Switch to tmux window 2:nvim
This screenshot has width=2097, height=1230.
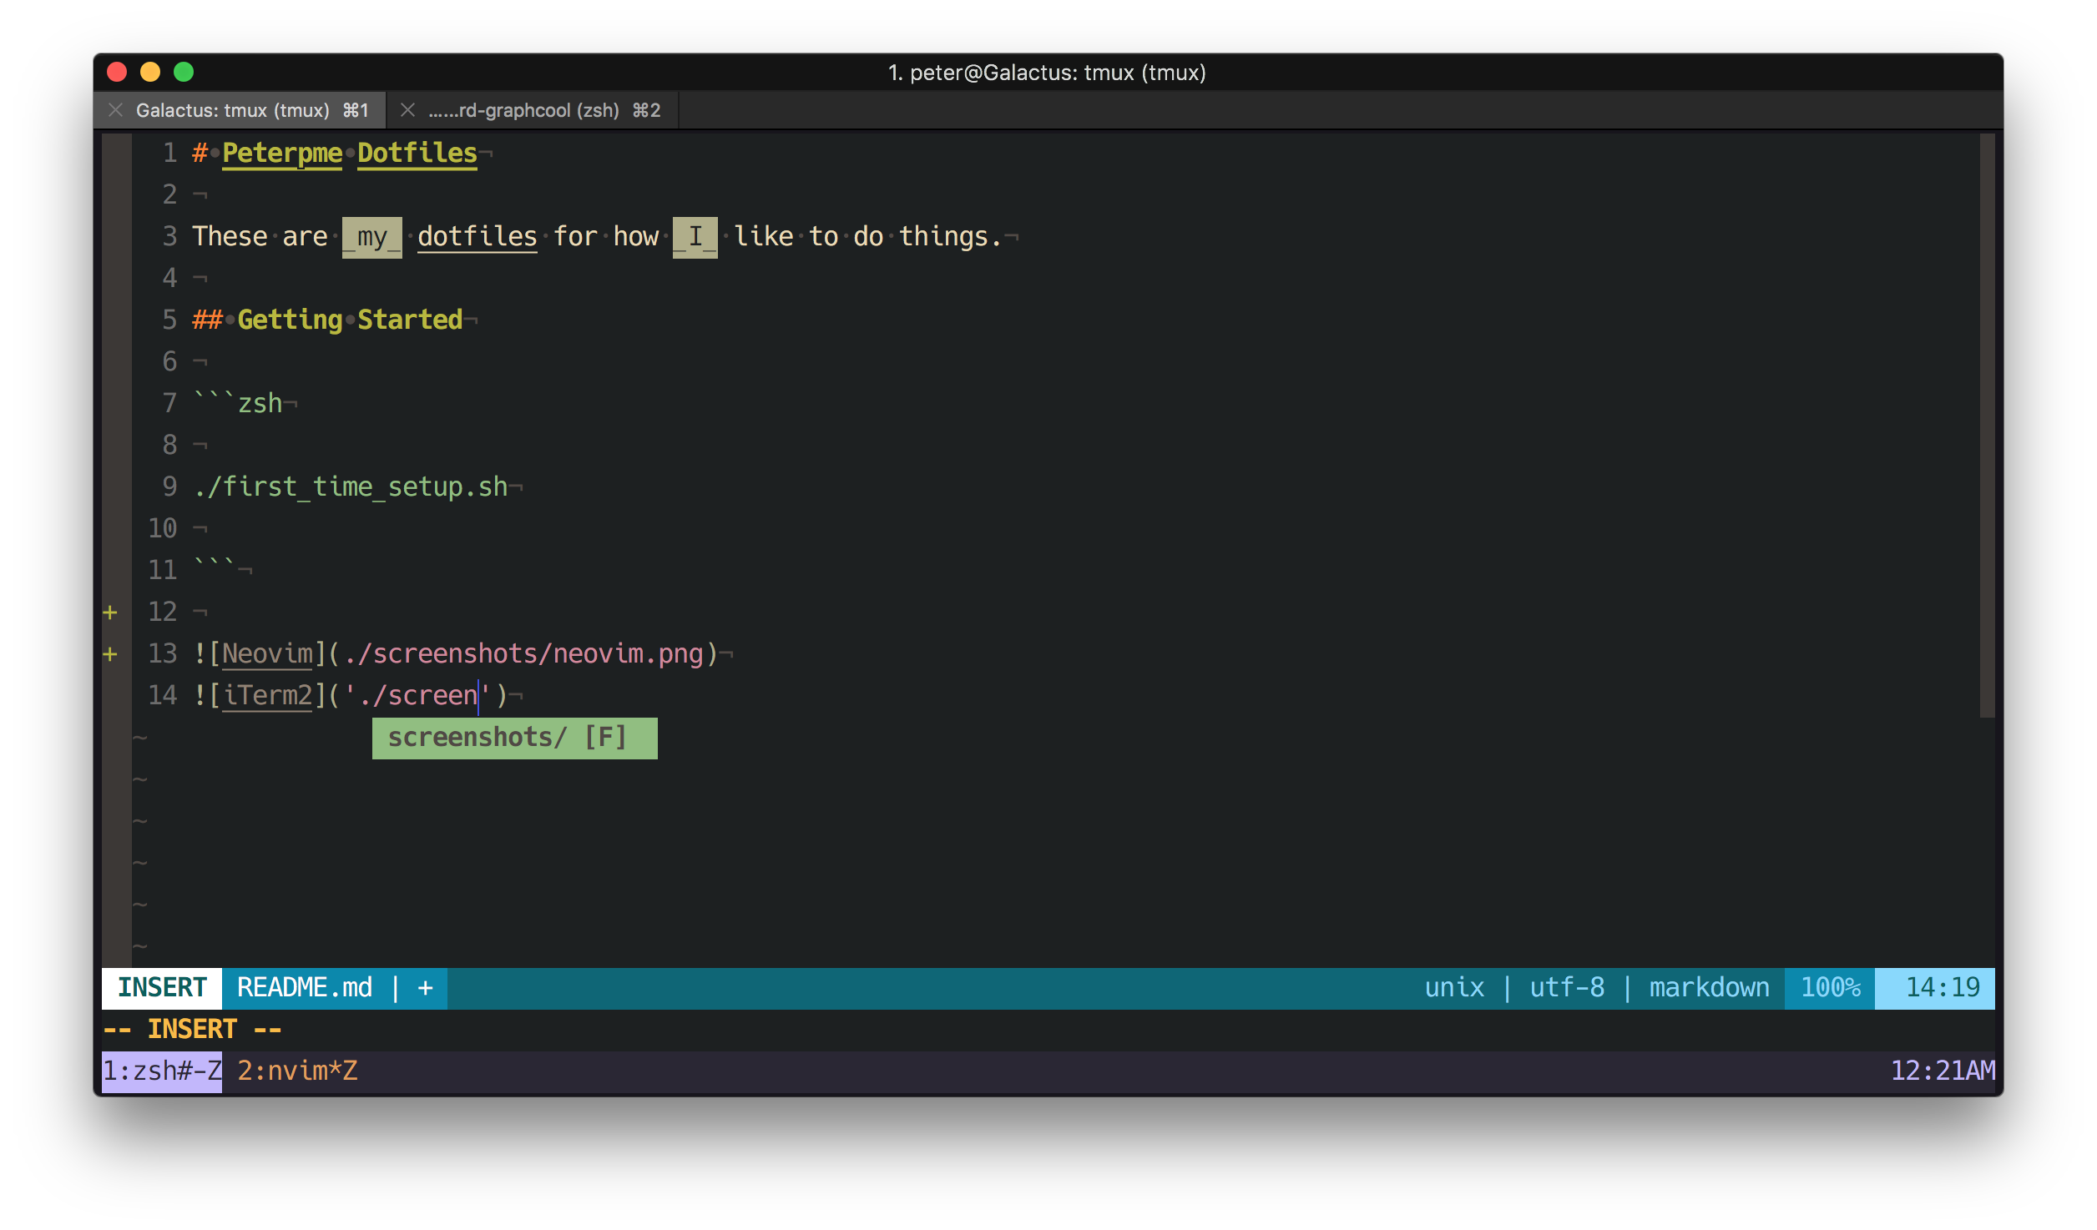[x=297, y=1071]
